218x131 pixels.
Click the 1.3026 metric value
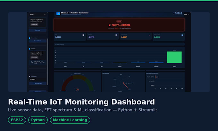pos(157,37)
